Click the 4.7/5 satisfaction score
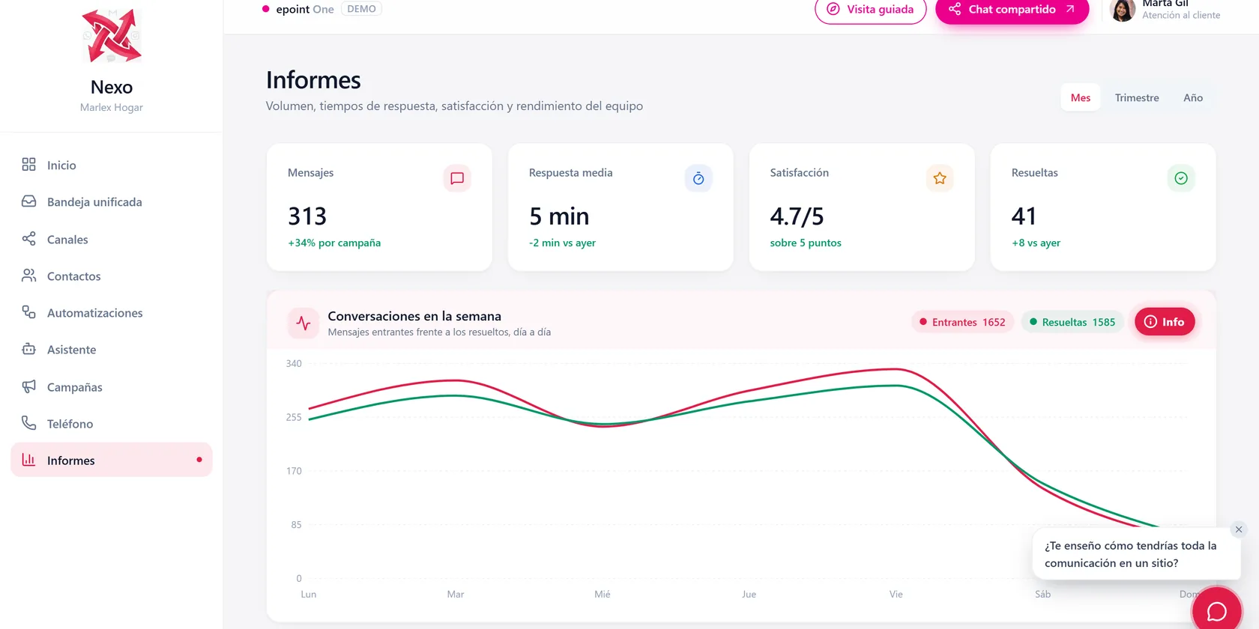1259x629 pixels. pyautogui.click(x=797, y=216)
